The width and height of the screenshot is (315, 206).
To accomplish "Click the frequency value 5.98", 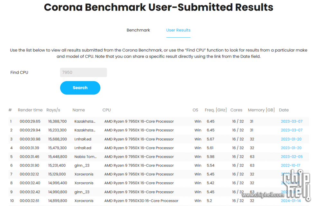I will point(211,157).
